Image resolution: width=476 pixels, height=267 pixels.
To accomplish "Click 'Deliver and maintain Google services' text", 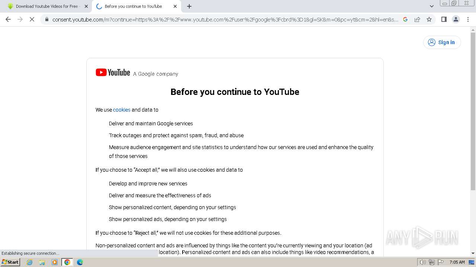I will click(151, 123).
